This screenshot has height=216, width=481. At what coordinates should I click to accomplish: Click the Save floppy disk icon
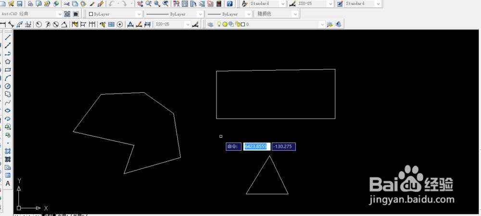(19, 4)
